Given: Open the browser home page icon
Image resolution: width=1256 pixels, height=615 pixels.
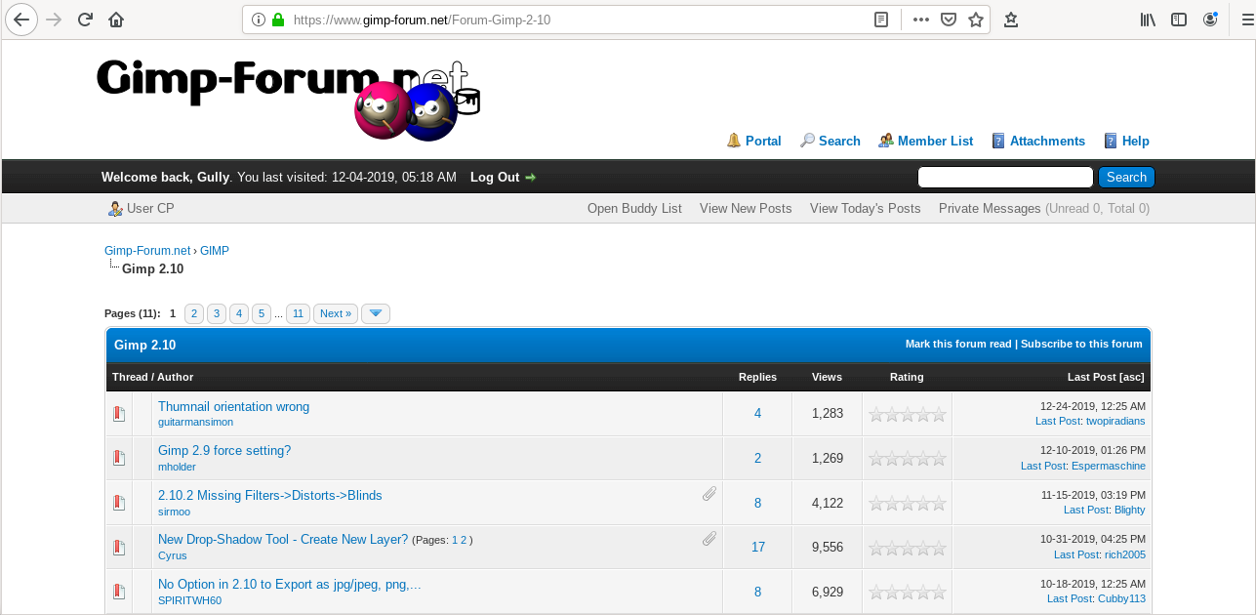Looking at the screenshot, I should click(x=116, y=20).
